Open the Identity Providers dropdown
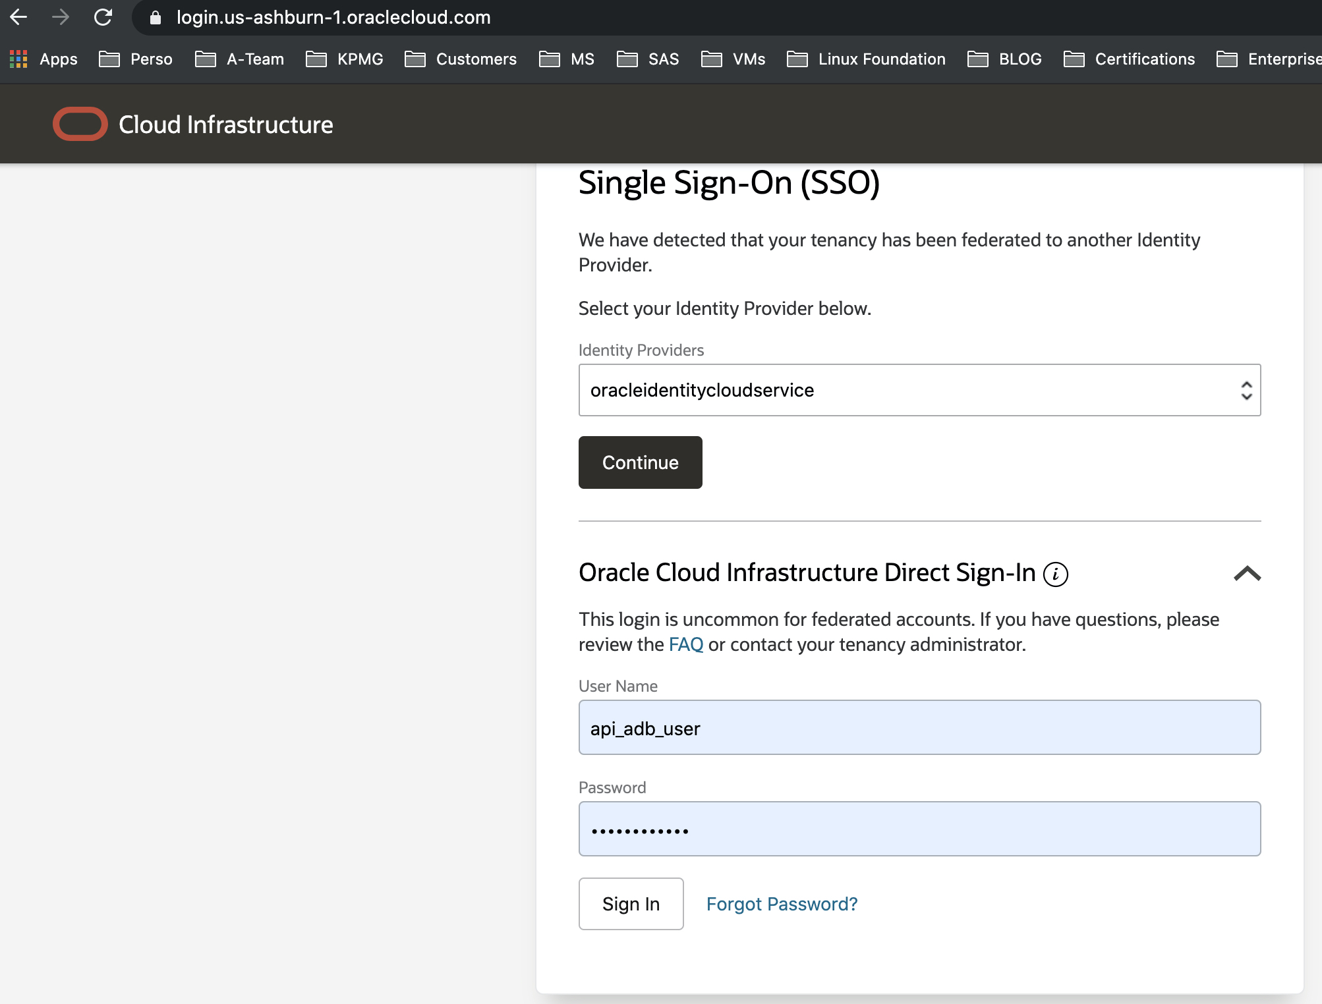This screenshot has width=1322, height=1004. point(919,390)
